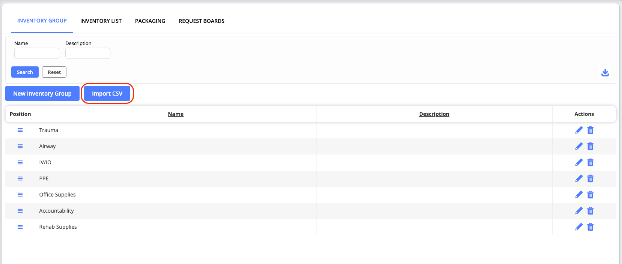This screenshot has height=264, width=622.
Task: Go to the Packaging tab
Action: [150, 21]
